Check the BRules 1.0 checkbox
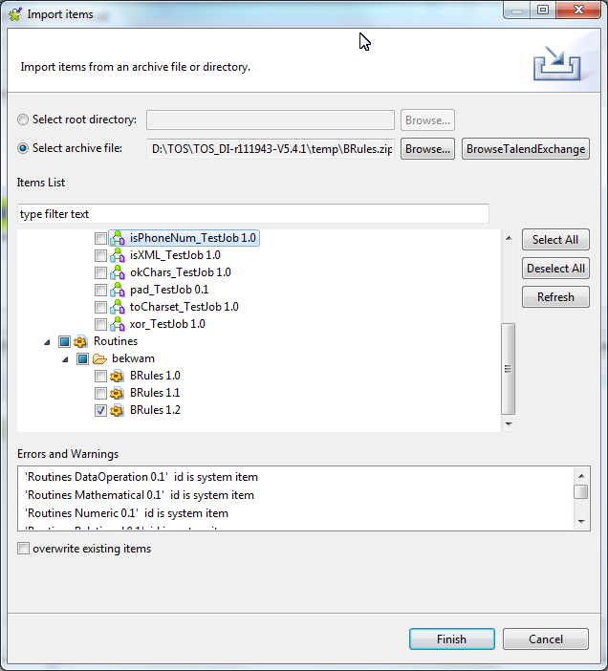608x671 pixels. [100, 376]
